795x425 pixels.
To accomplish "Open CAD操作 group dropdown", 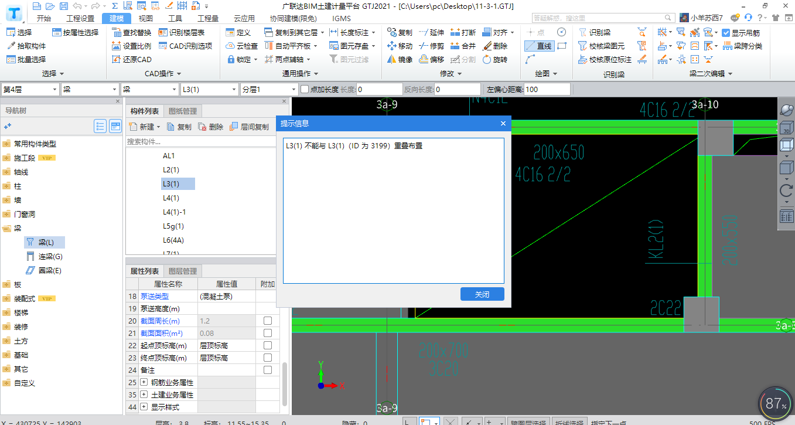I will (163, 73).
